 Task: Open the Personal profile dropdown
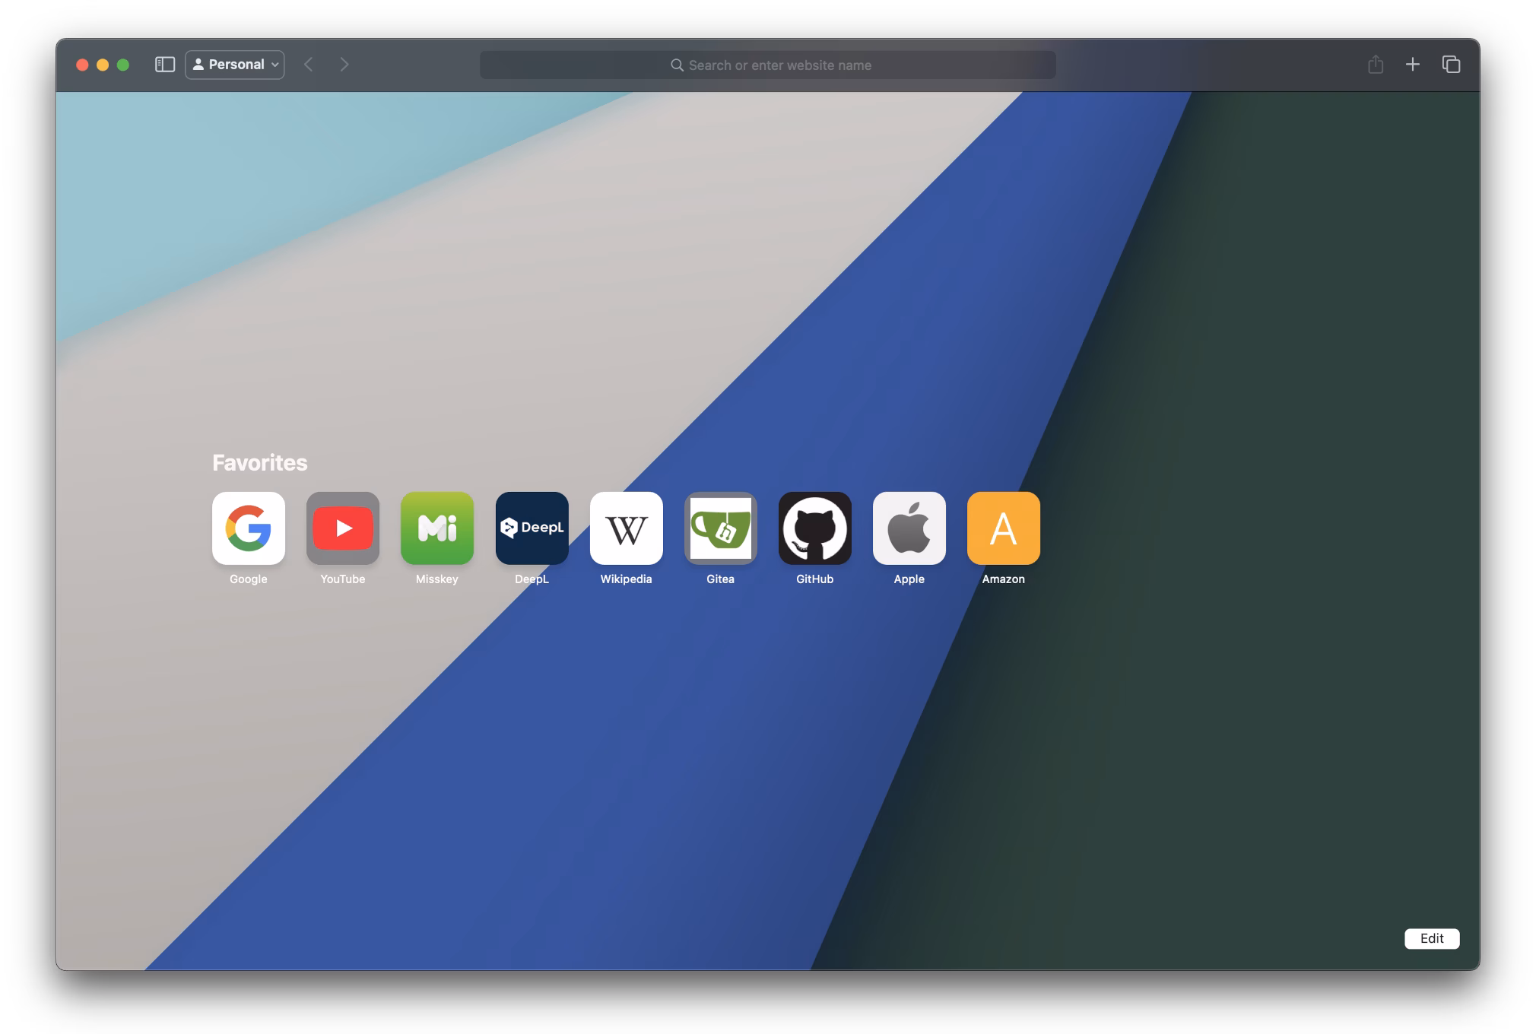tap(235, 65)
